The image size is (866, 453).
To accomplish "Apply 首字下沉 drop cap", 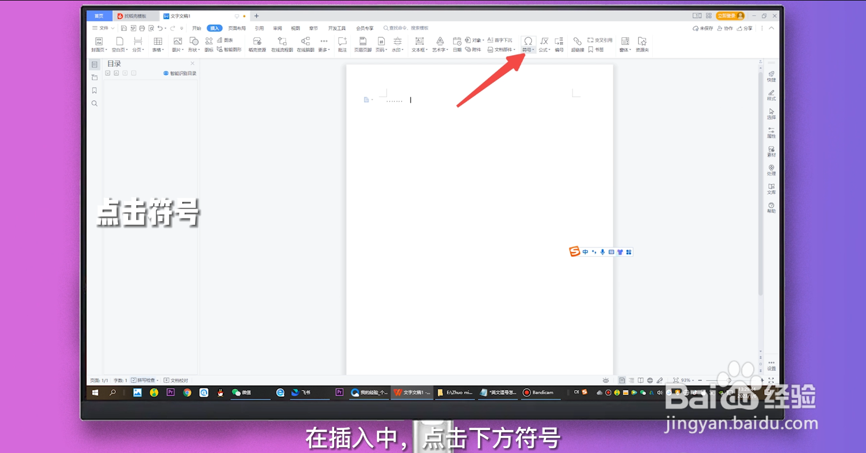I will (x=499, y=40).
